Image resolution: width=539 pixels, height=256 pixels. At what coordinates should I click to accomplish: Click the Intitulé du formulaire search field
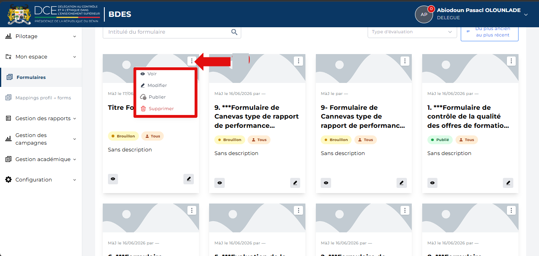pos(172,32)
